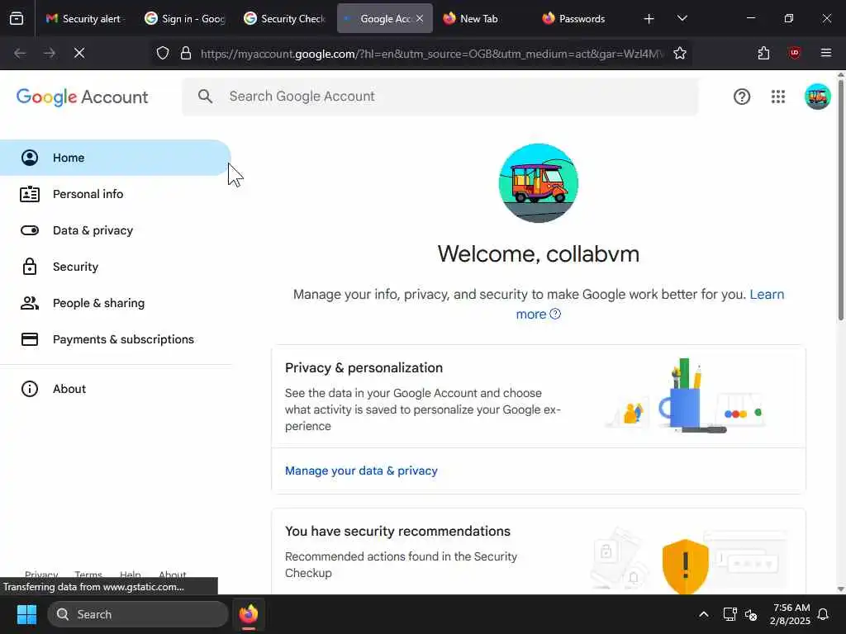Screen dimensions: 846x634
Task: Open a new browser tab with plus
Action: coord(649,19)
